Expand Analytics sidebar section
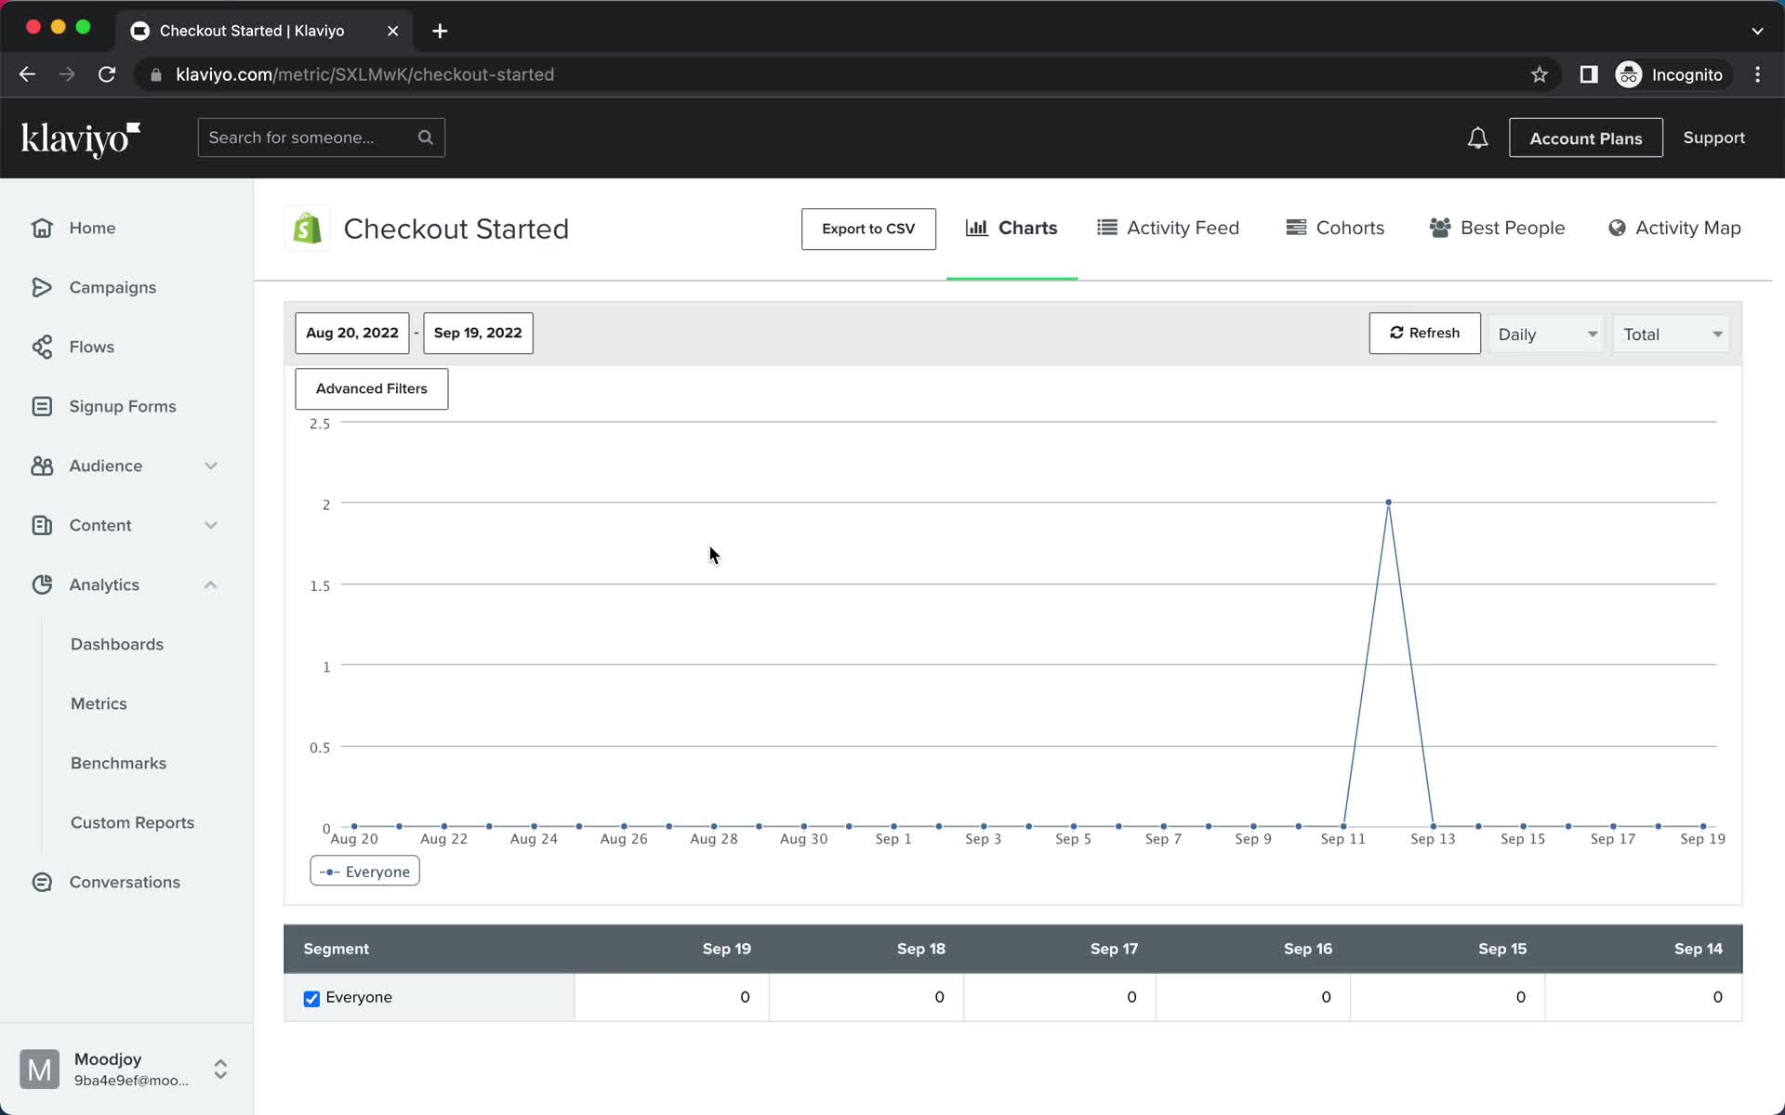The height and width of the screenshot is (1115, 1785). (211, 584)
